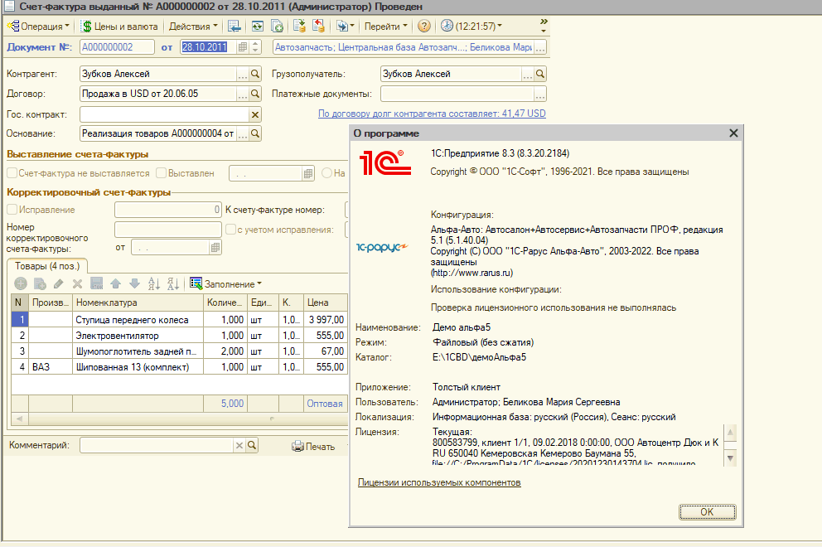Click the calendar icon in Выставлен date field
The height and width of the screenshot is (547, 822).
pos(308,173)
